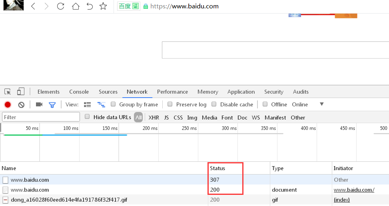Filter requests by Font
Image resolution: width=389 pixels, height=206 pixels.
coord(227,118)
